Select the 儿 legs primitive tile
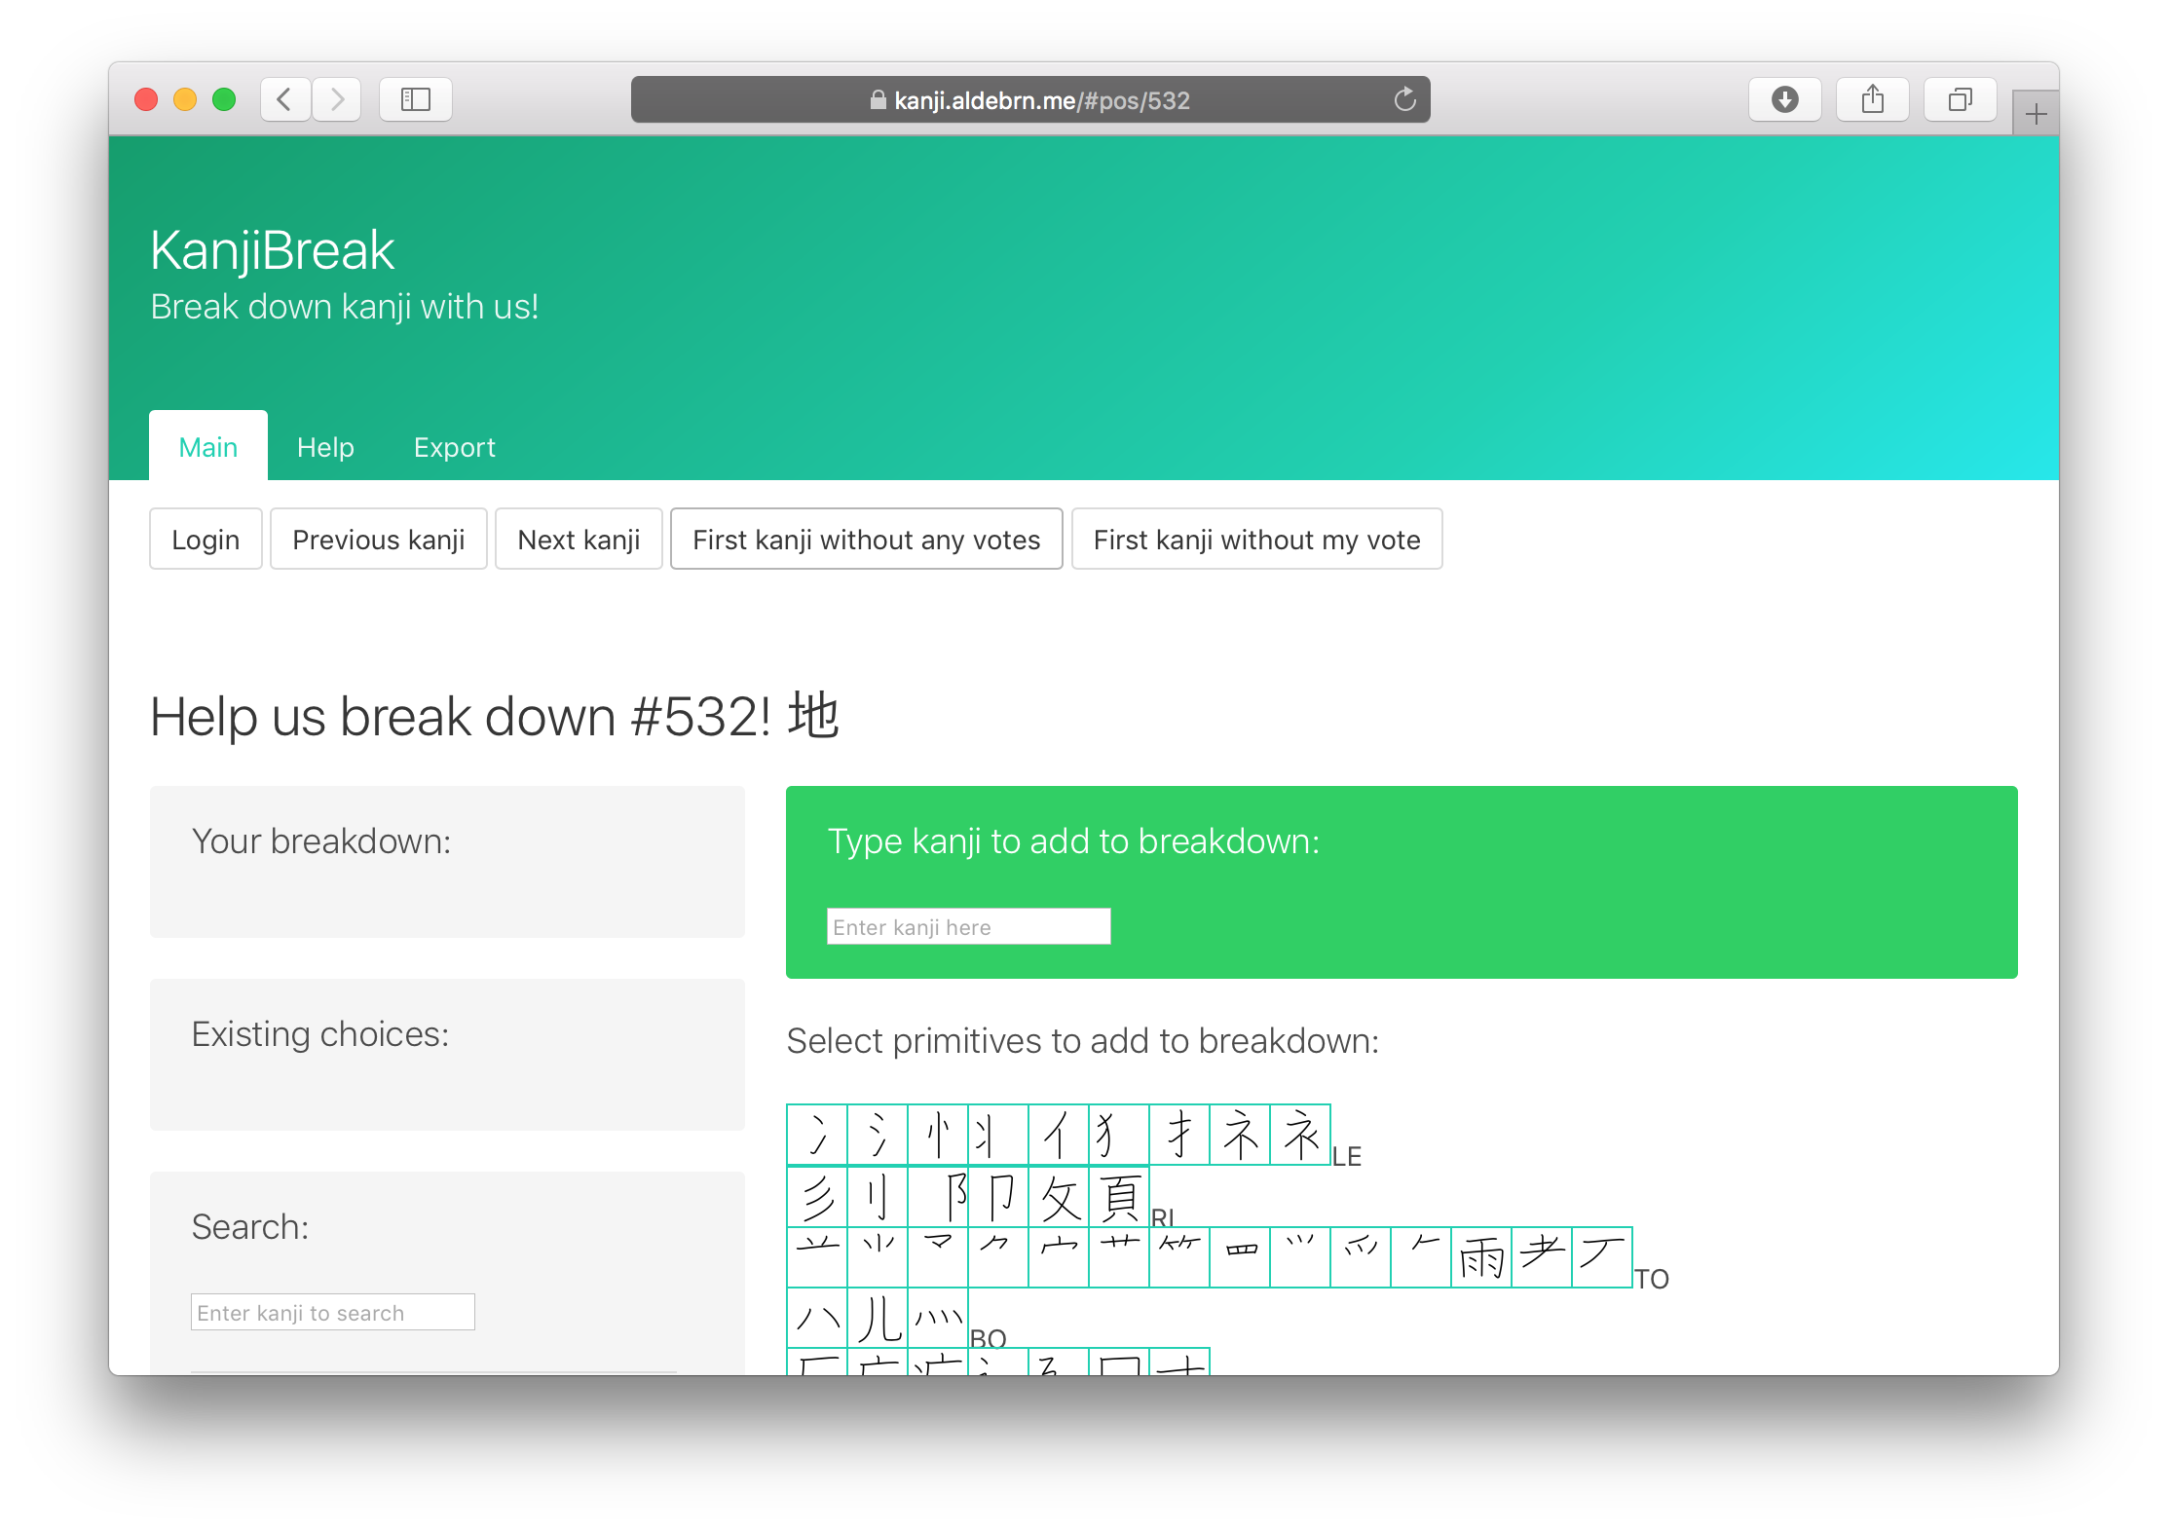Viewport: 2168px width, 1531px height. pyautogui.click(x=878, y=1320)
